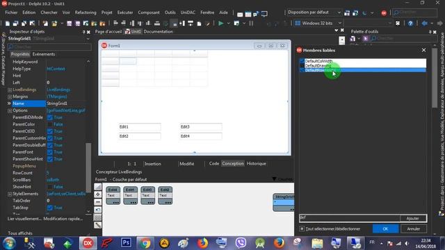Click OK in Membres liables dialog

[x=385, y=228]
